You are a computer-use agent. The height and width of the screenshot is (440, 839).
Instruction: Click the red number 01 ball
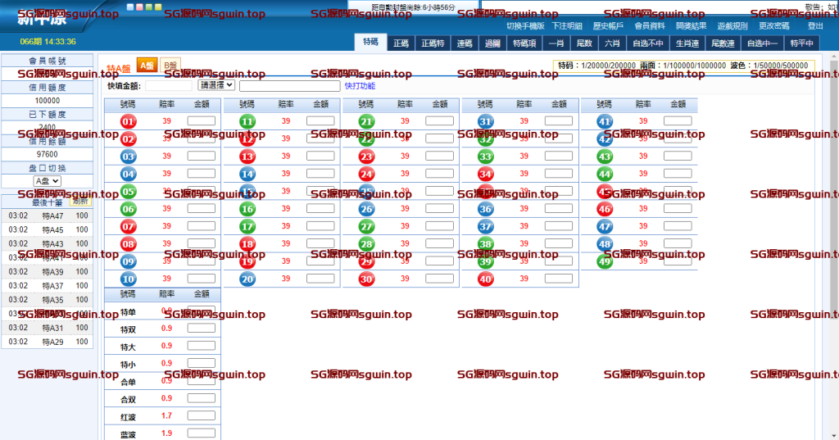point(129,121)
